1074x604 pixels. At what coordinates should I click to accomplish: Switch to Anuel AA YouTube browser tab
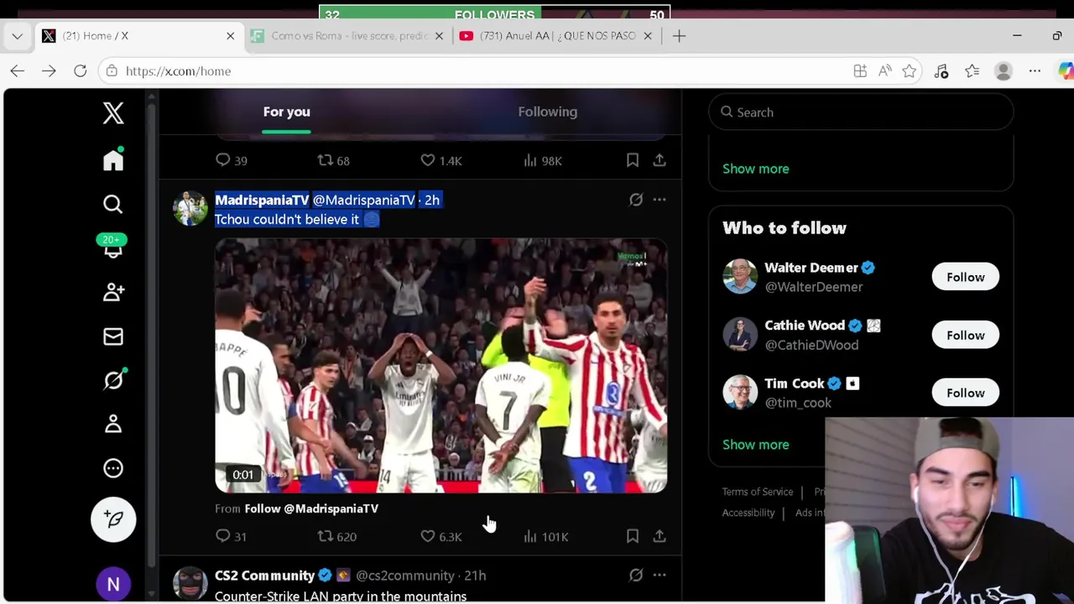coord(557,36)
